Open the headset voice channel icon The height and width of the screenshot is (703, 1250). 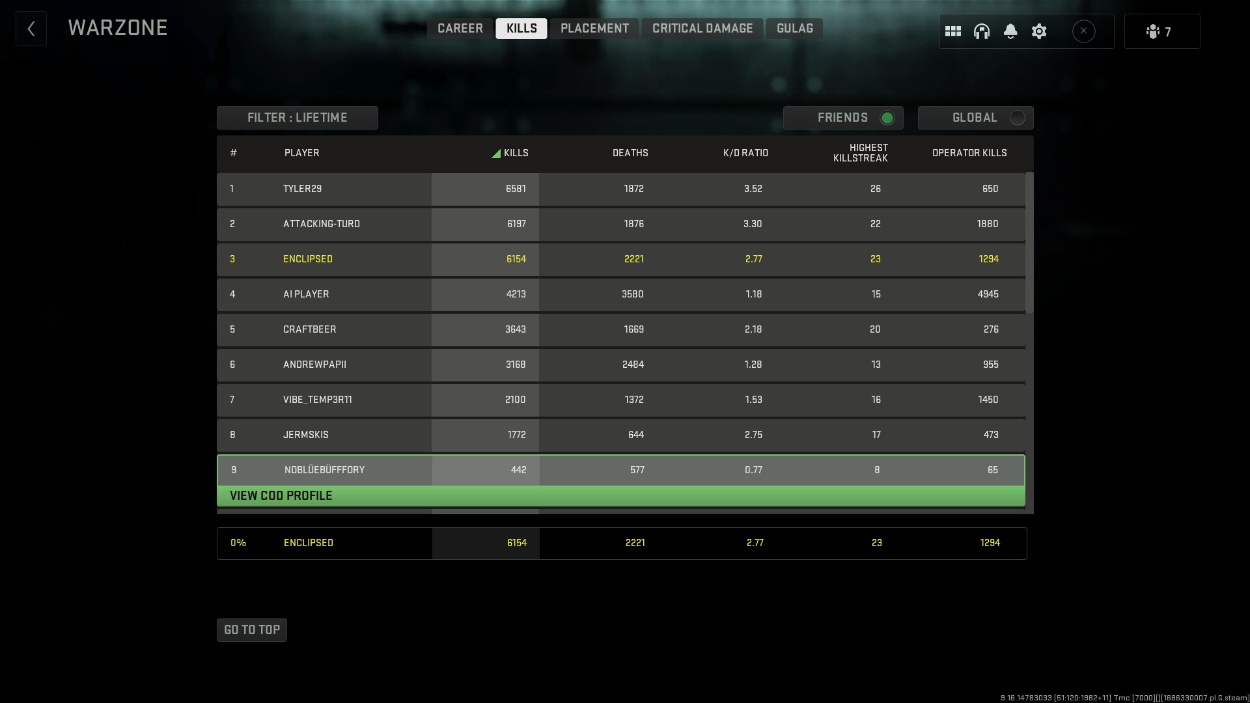(x=981, y=31)
